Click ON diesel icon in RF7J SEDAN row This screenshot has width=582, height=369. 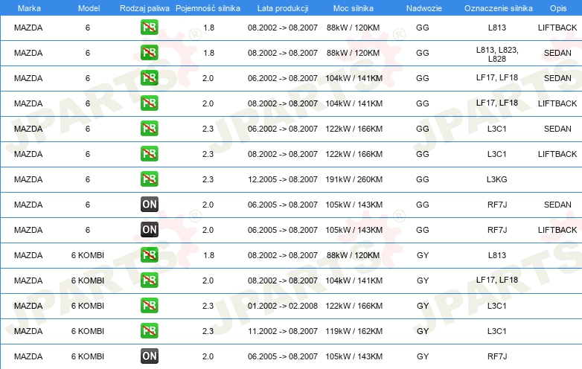click(x=150, y=205)
